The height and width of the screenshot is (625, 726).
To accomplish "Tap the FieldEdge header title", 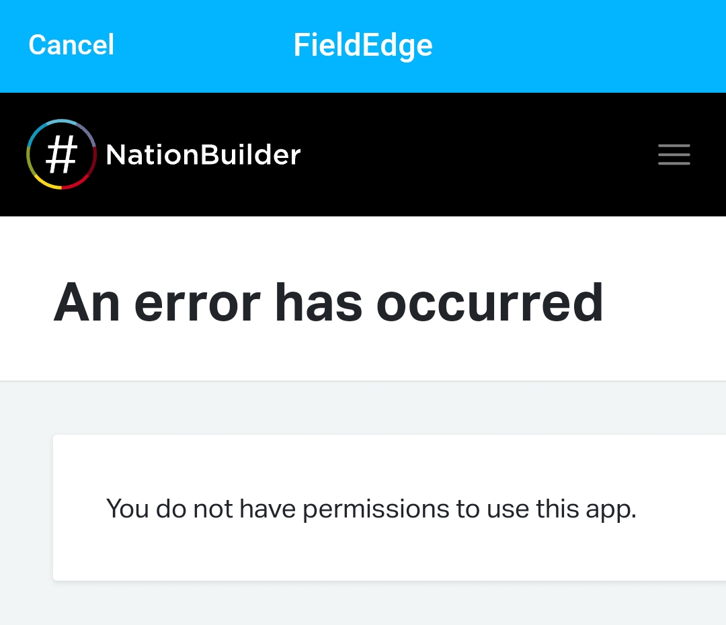I will pos(363,46).
